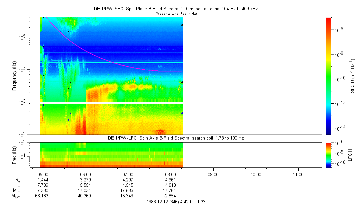The height and width of the screenshot is (206, 361).
Task: Click the L value 5.554
Action: click(86, 185)
